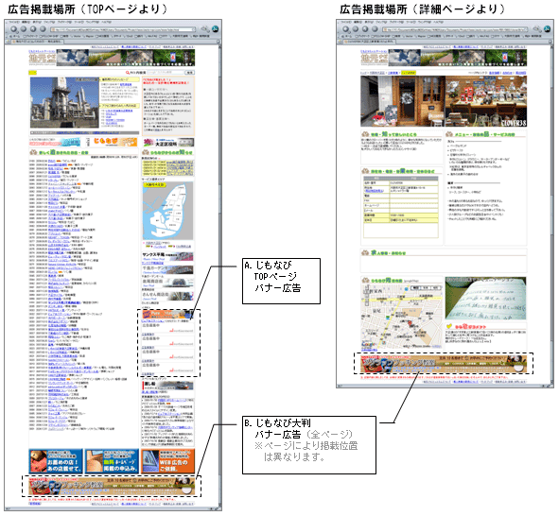Focus the address bar in the detail page browser
Viewport: 559px width, 516px height.
455,29
